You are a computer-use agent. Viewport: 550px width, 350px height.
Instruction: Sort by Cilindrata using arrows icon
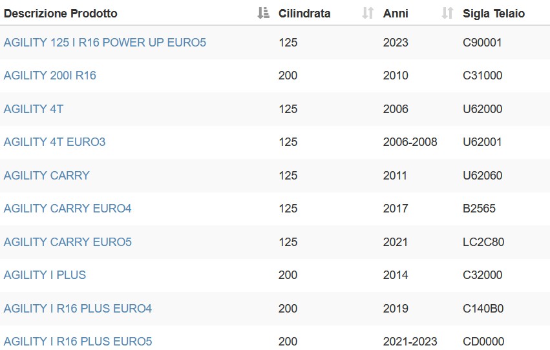[368, 13]
